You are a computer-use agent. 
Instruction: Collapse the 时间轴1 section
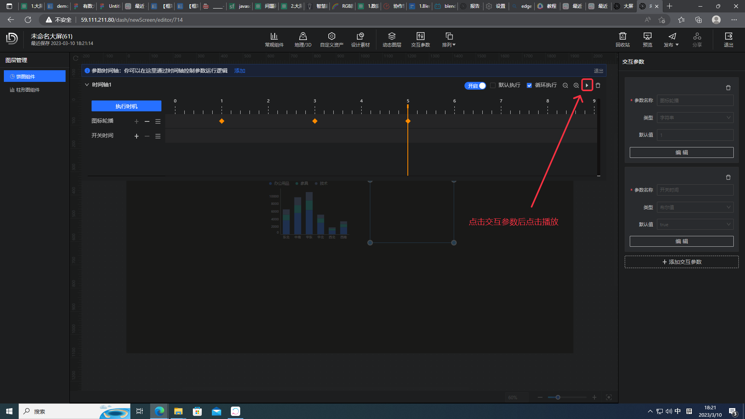point(87,85)
